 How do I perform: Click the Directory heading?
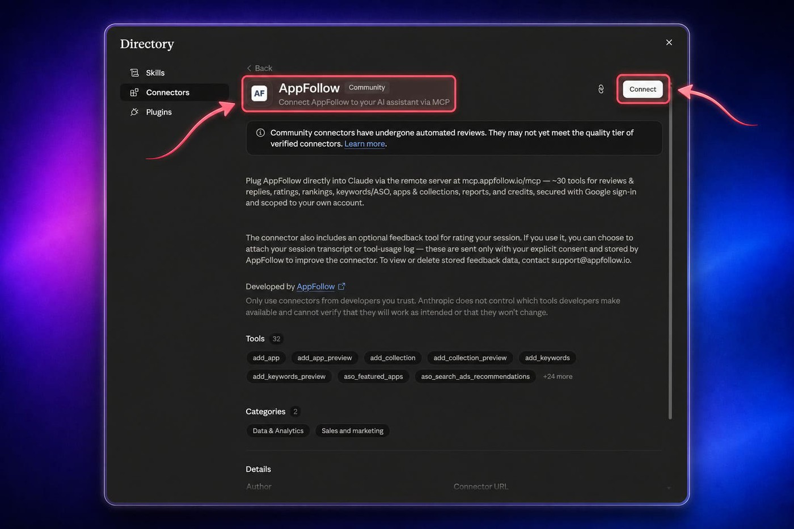pyautogui.click(x=147, y=44)
